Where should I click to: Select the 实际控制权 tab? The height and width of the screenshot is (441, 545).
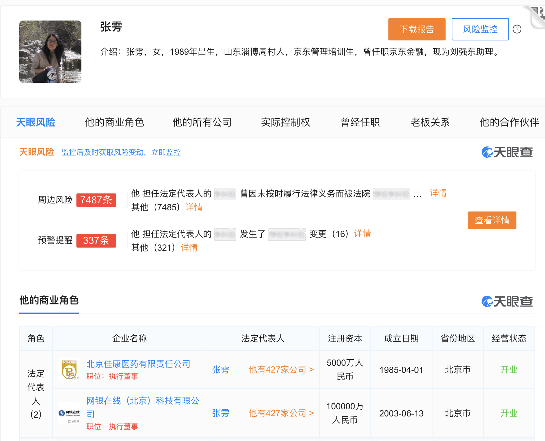[286, 122]
